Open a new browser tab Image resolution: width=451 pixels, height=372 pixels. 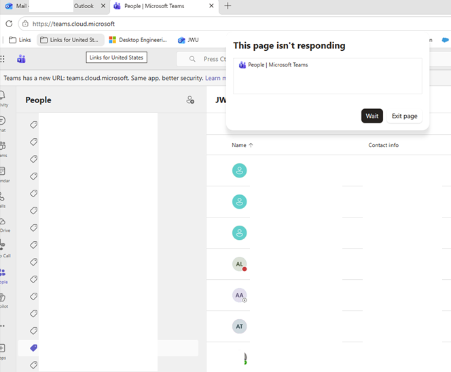pyautogui.click(x=228, y=5)
